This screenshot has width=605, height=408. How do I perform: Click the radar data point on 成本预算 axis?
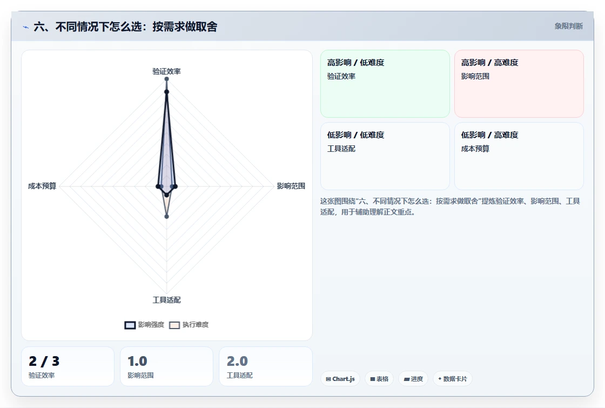[x=158, y=186]
